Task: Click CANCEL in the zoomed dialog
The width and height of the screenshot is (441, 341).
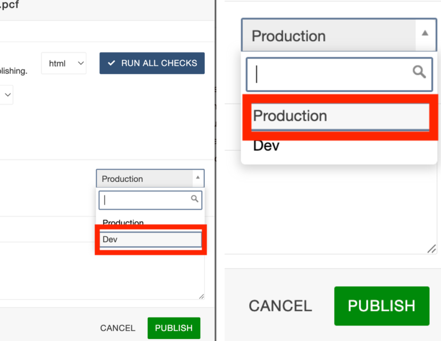Action: click(280, 306)
